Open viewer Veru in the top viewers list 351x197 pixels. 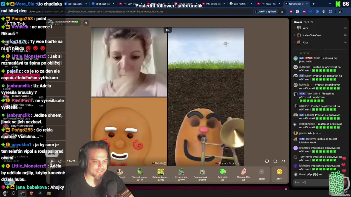click(305, 28)
